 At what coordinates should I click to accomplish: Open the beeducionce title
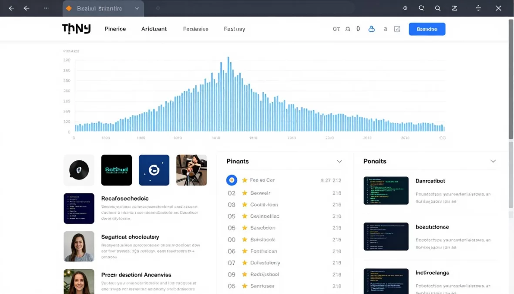tap(432, 227)
